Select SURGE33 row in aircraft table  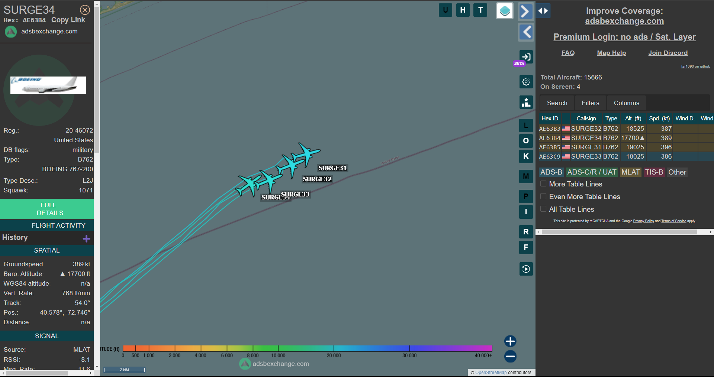coord(626,156)
